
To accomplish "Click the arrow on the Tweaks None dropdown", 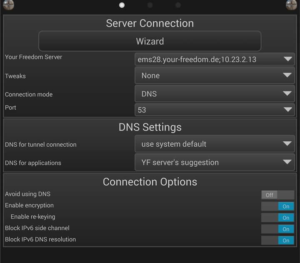I will click(287, 75).
